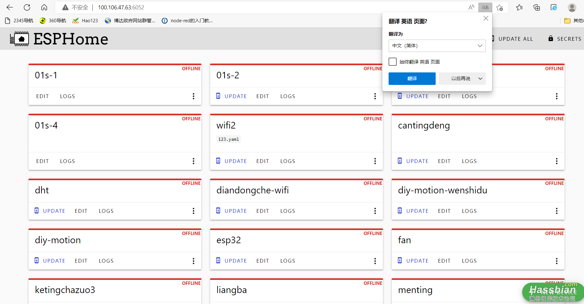
Task: Open the three-dot menu on cantingdeng card
Action: click(557, 161)
